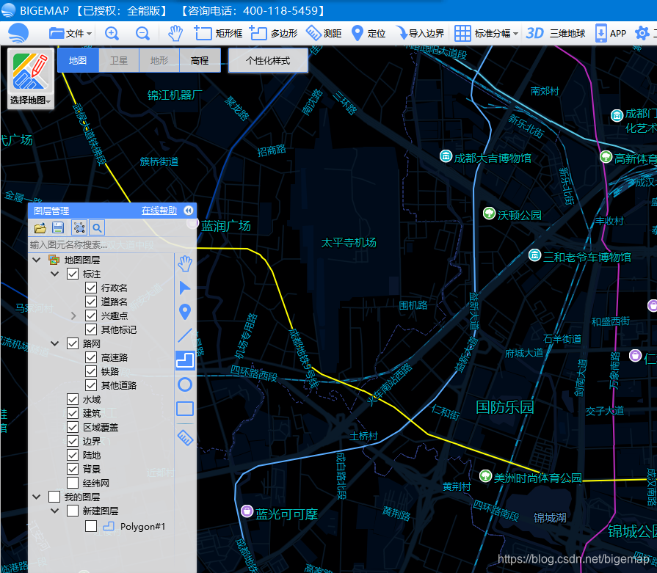Uncheck the 其他标记 checkbox
The height and width of the screenshot is (573, 657).
[x=91, y=329]
